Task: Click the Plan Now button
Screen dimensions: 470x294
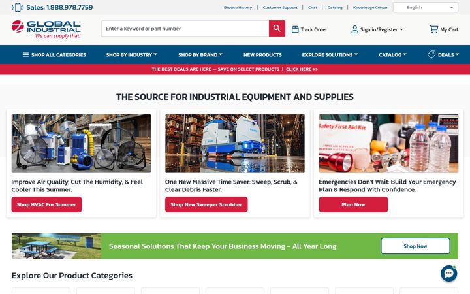Action: coord(353,204)
